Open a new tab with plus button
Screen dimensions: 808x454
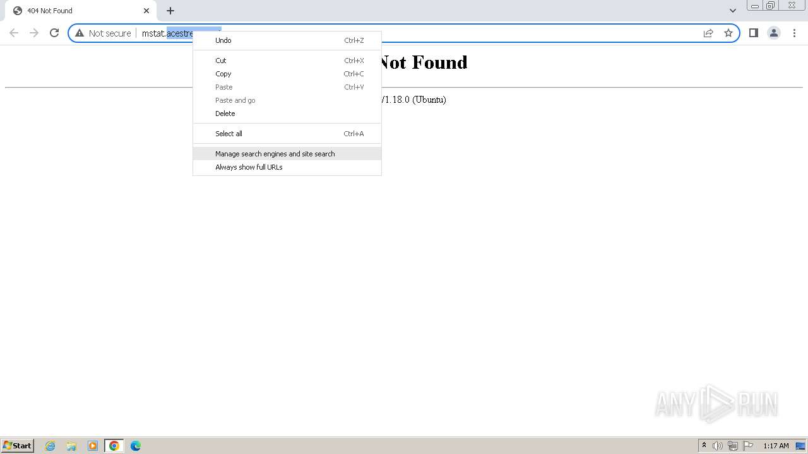pyautogui.click(x=170, y=11)
